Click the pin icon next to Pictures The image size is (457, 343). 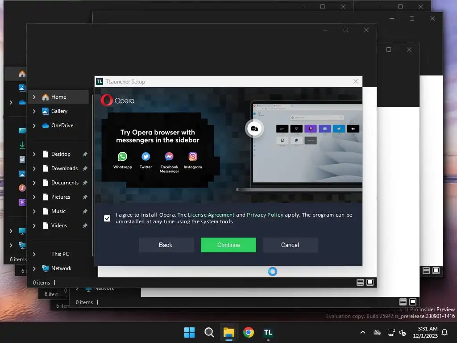[x=85, y=197]
